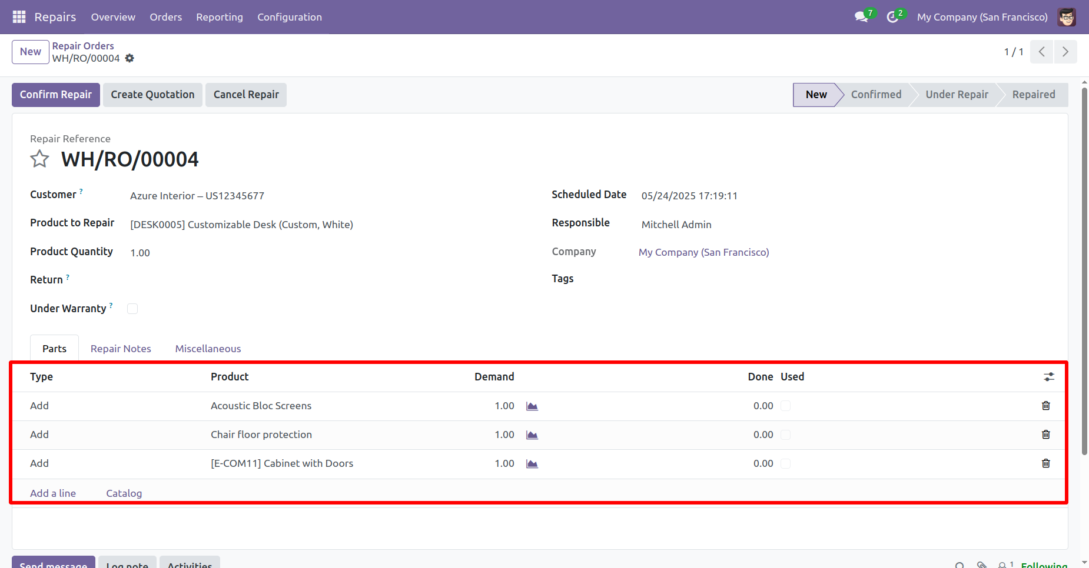Screen dimensions: 1089x568
Task: Open the Orders menu
Action: tap(166, 17)
